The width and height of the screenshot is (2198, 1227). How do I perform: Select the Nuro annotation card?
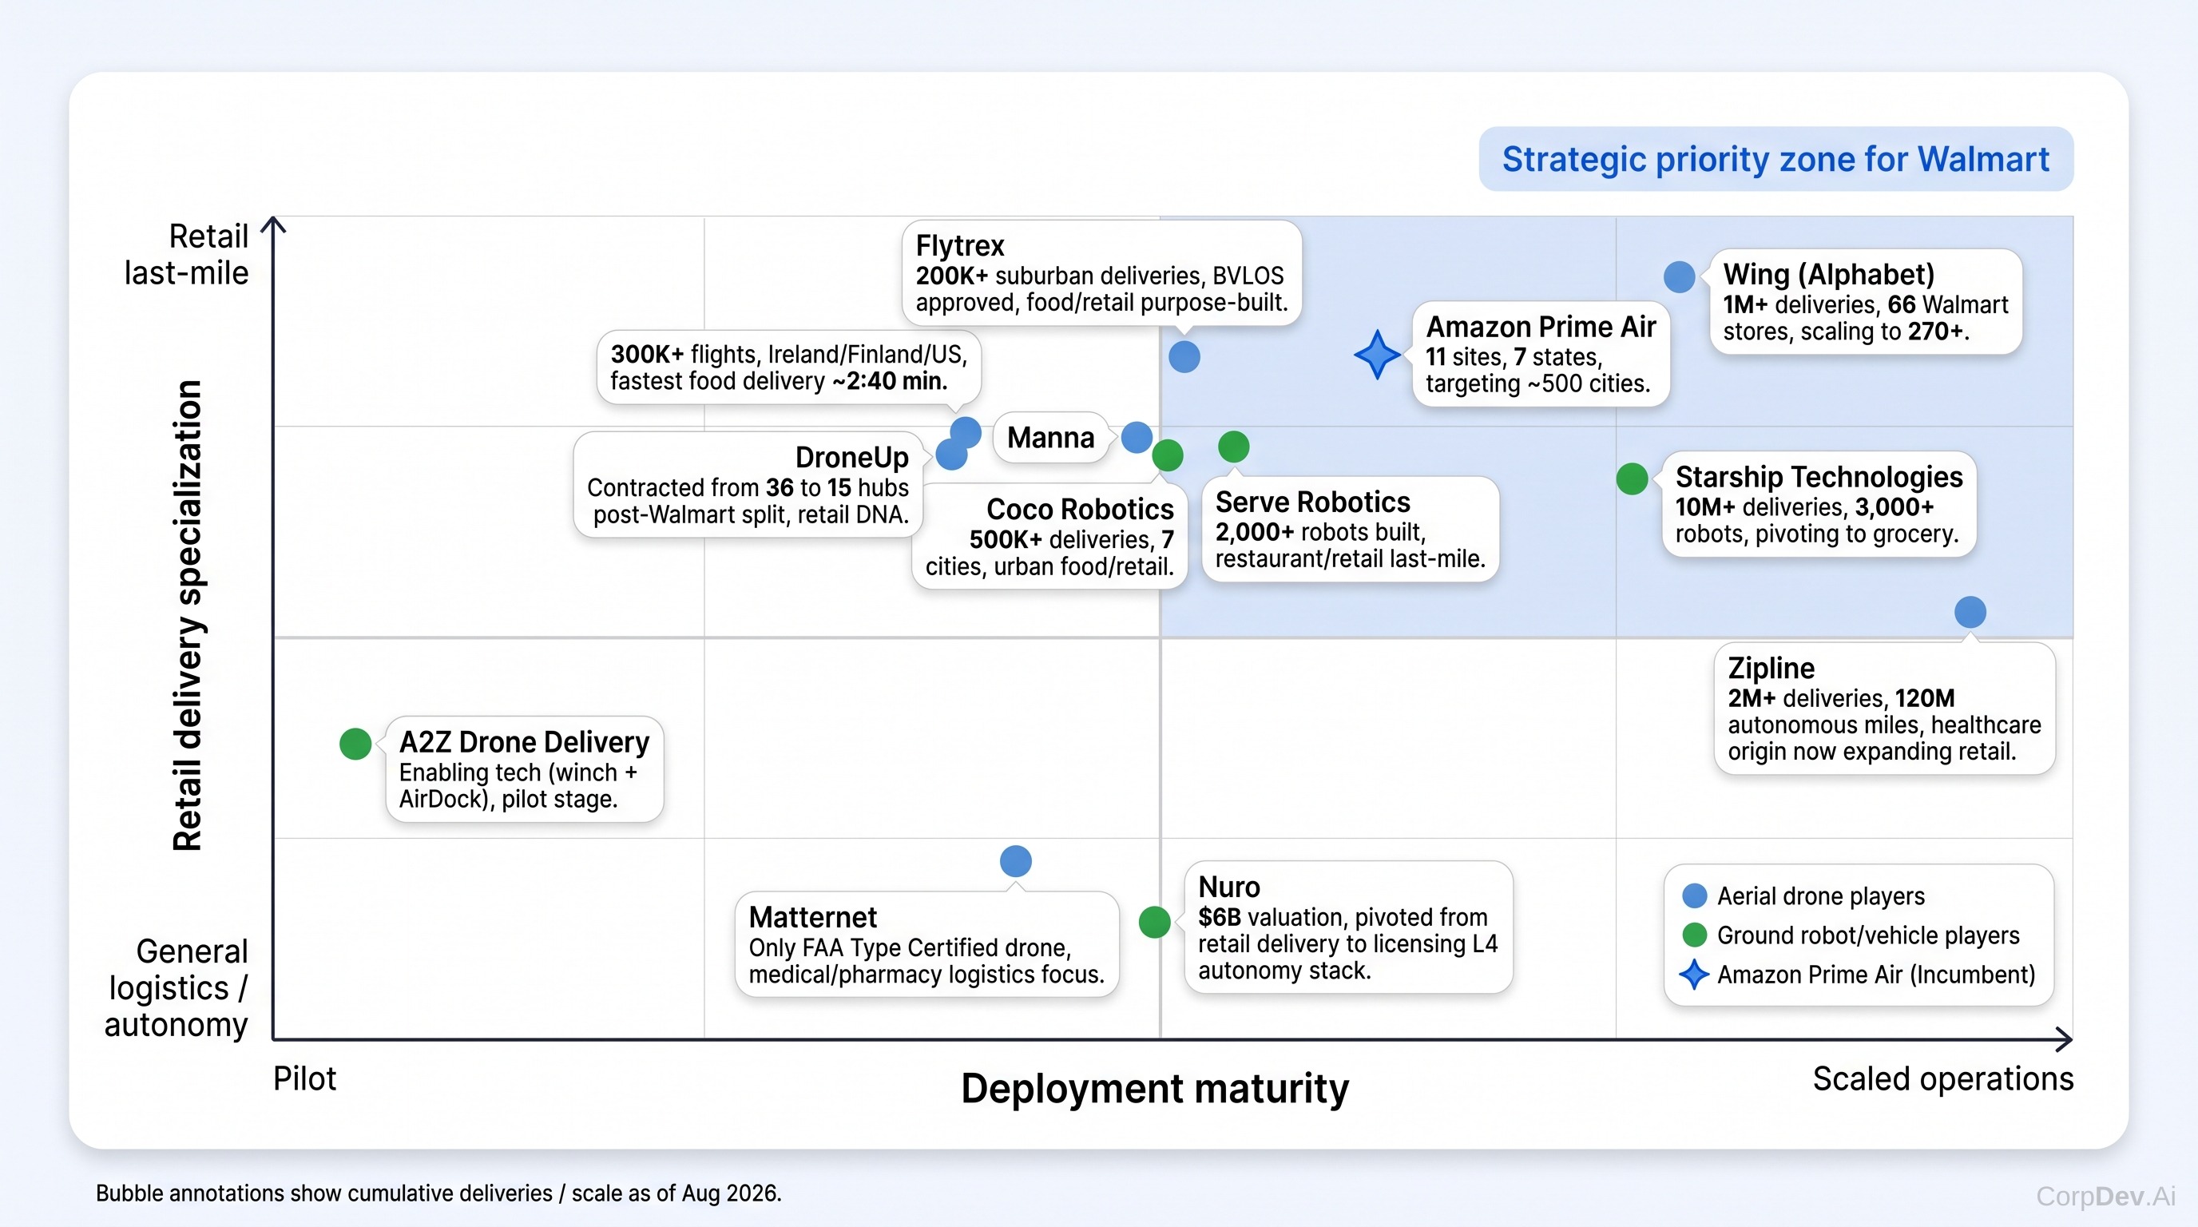coord(1348,927)
